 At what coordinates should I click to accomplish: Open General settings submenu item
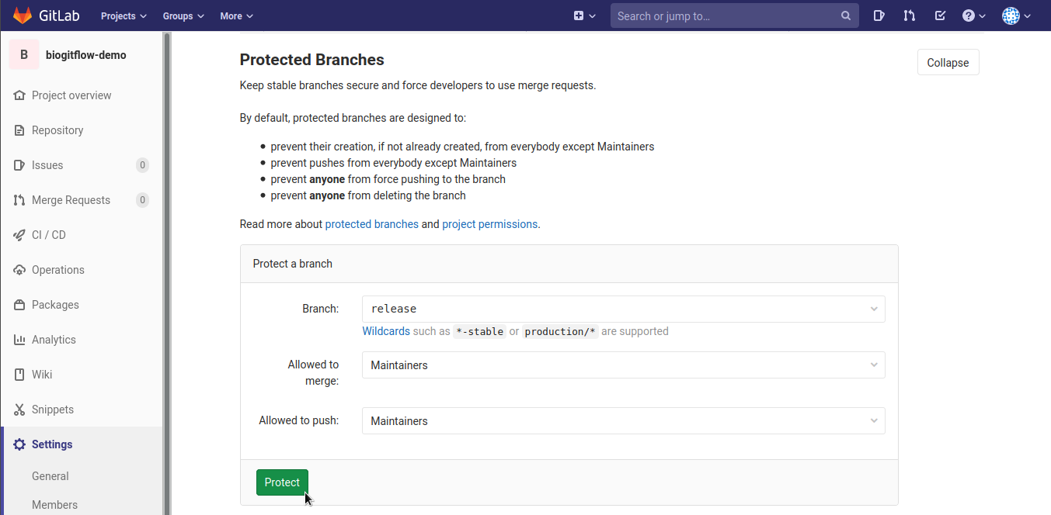pos(50,476)
